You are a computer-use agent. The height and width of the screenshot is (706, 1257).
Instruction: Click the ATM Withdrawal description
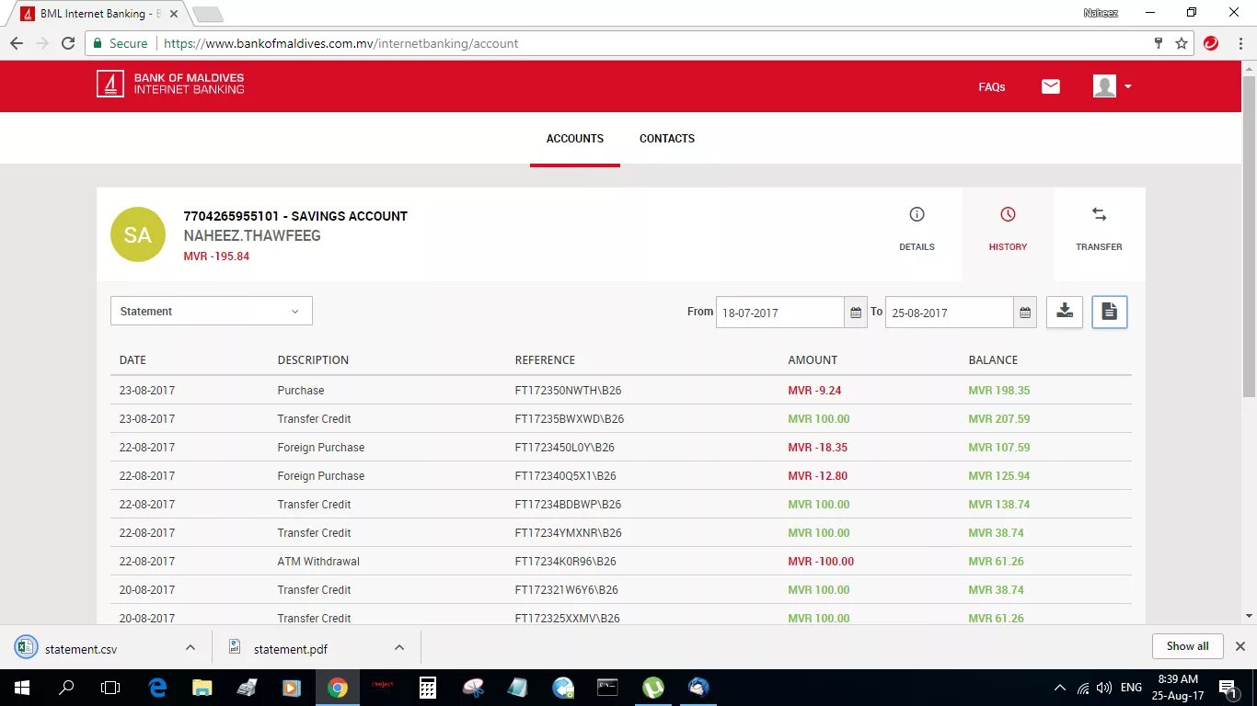(318, 562)
